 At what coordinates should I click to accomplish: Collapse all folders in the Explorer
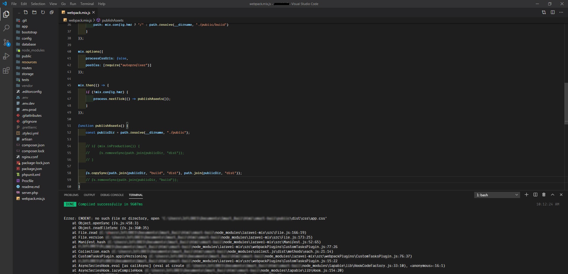coord(51,12)
